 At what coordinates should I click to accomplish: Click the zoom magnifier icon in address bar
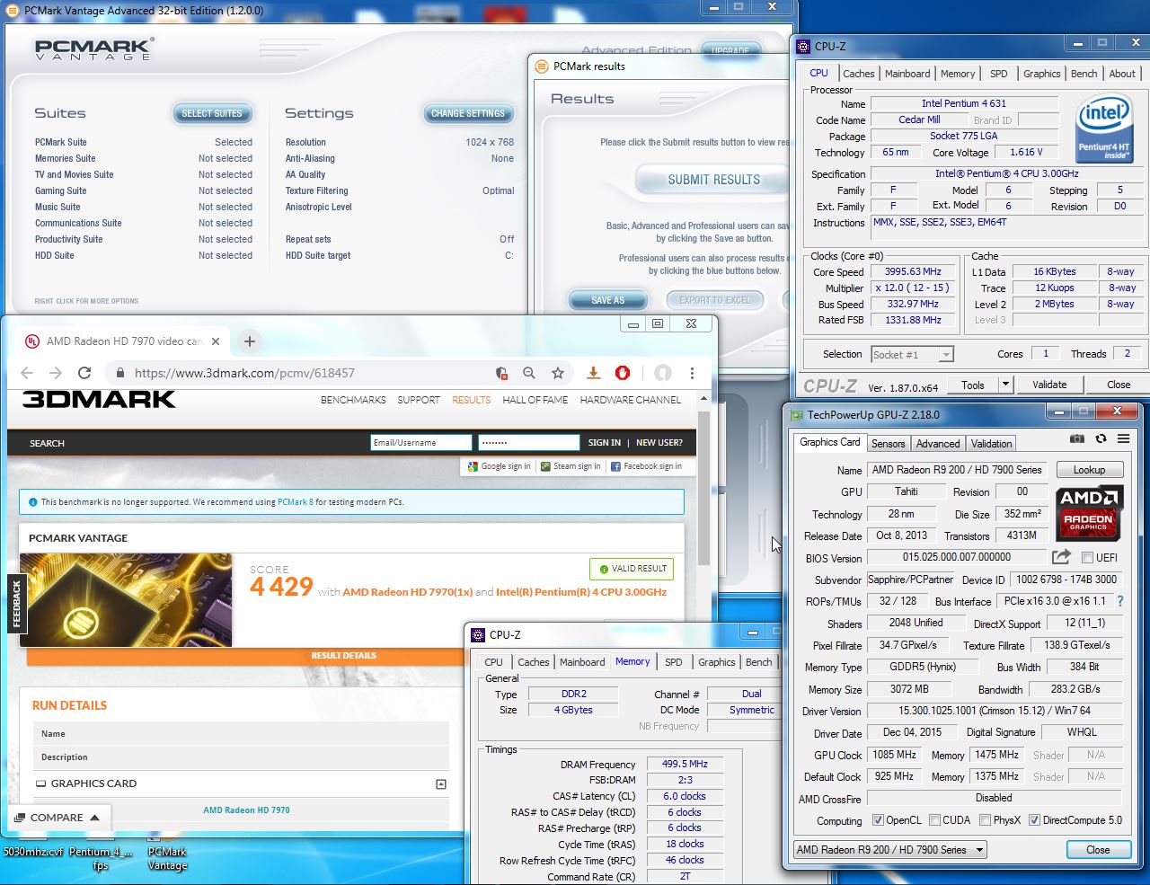(x=529, y=373)
